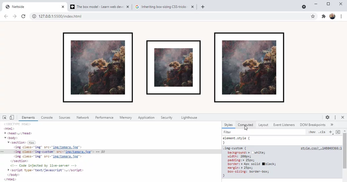Open DevTools settings gear
347x182 pixels.
[x=327, y=117]
